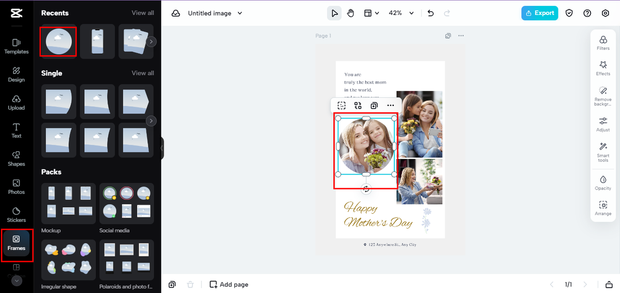Choose the circle frame in Recents
Viewport: 620px width, 293px height.
pos(59,42)
